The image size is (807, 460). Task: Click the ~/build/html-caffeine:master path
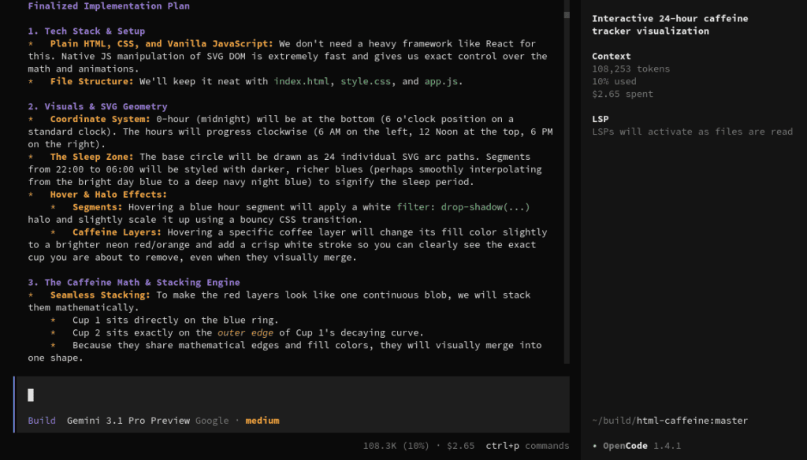click(670, 421)
